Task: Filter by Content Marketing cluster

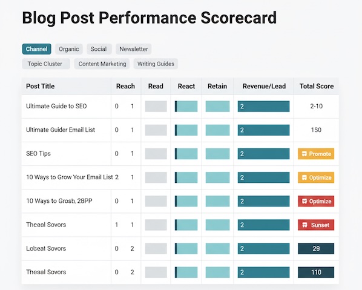Action: [102, 64]
